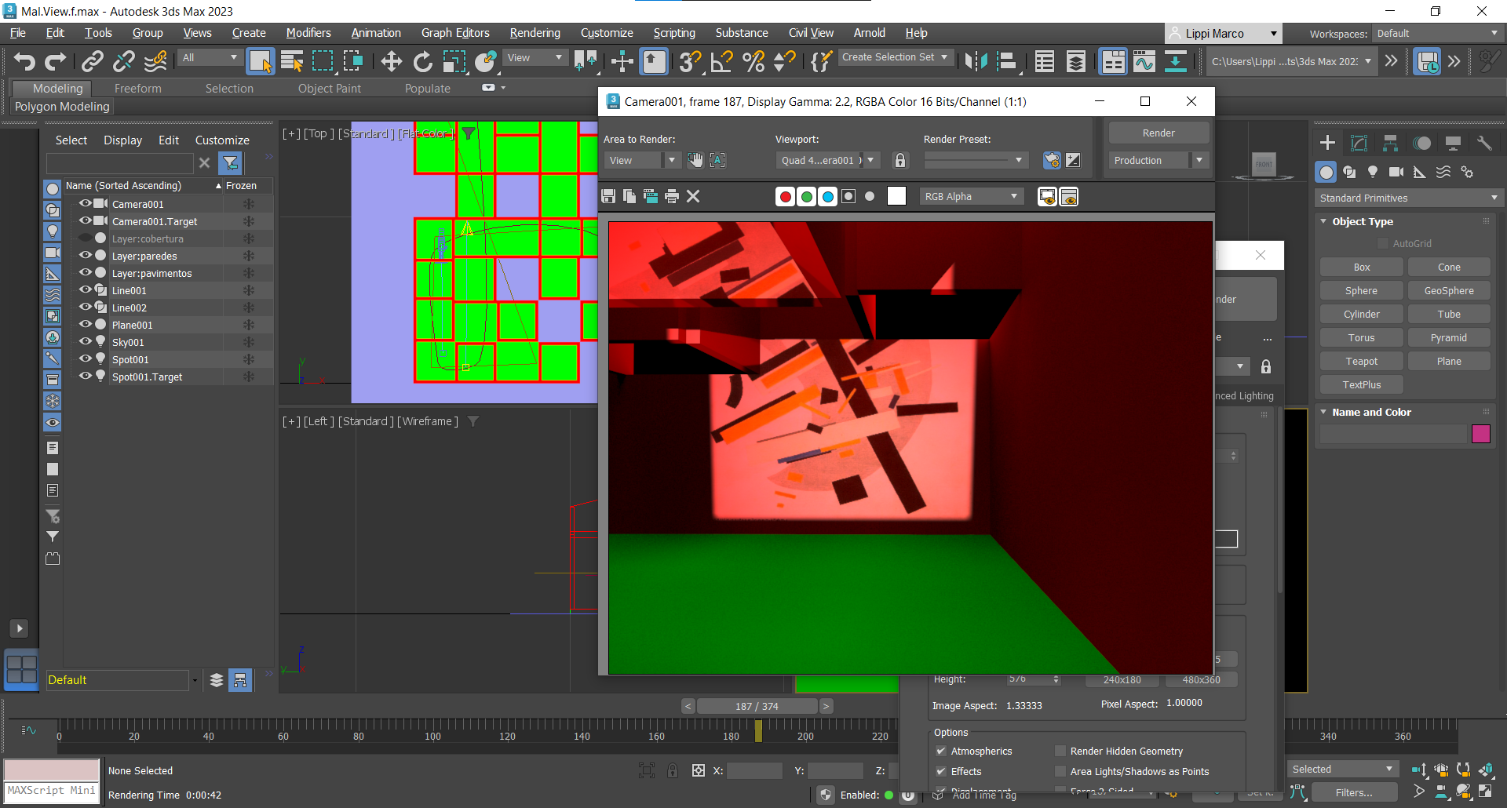Open the Arnold menu
Screen dimensions: 1507x808
869,33
